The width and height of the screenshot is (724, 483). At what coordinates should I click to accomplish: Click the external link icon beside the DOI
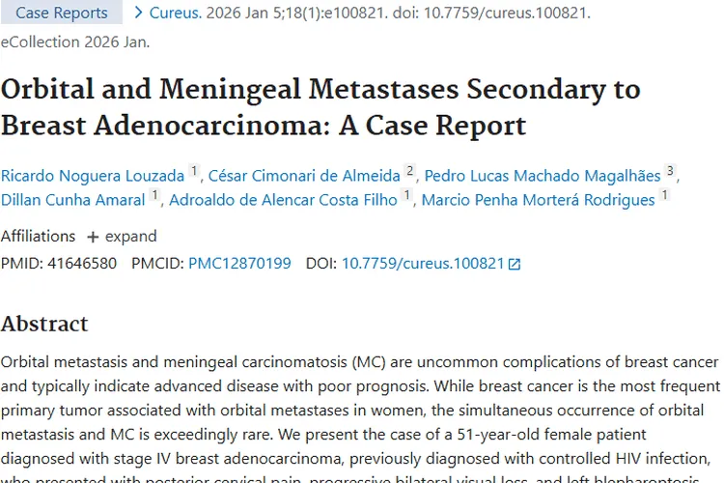(x=515, y=264)
